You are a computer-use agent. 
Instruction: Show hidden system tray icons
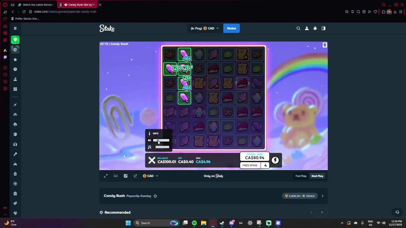point(342,223)
